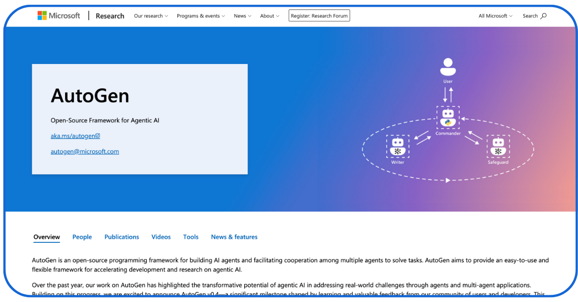Open the News dropdown in header
Screen dimensions: 578x302
coord(243,16)
